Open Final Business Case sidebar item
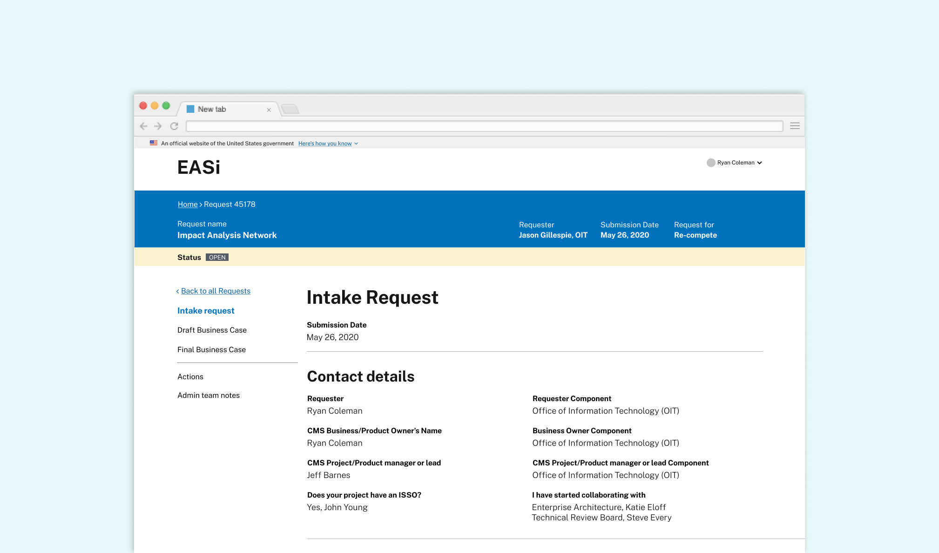This screenshot has height=553, width=939. [211, 349]
